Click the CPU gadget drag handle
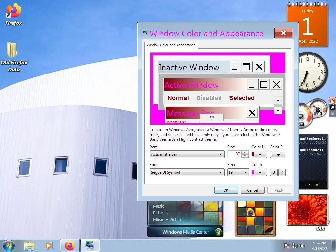 coord(332,114)
